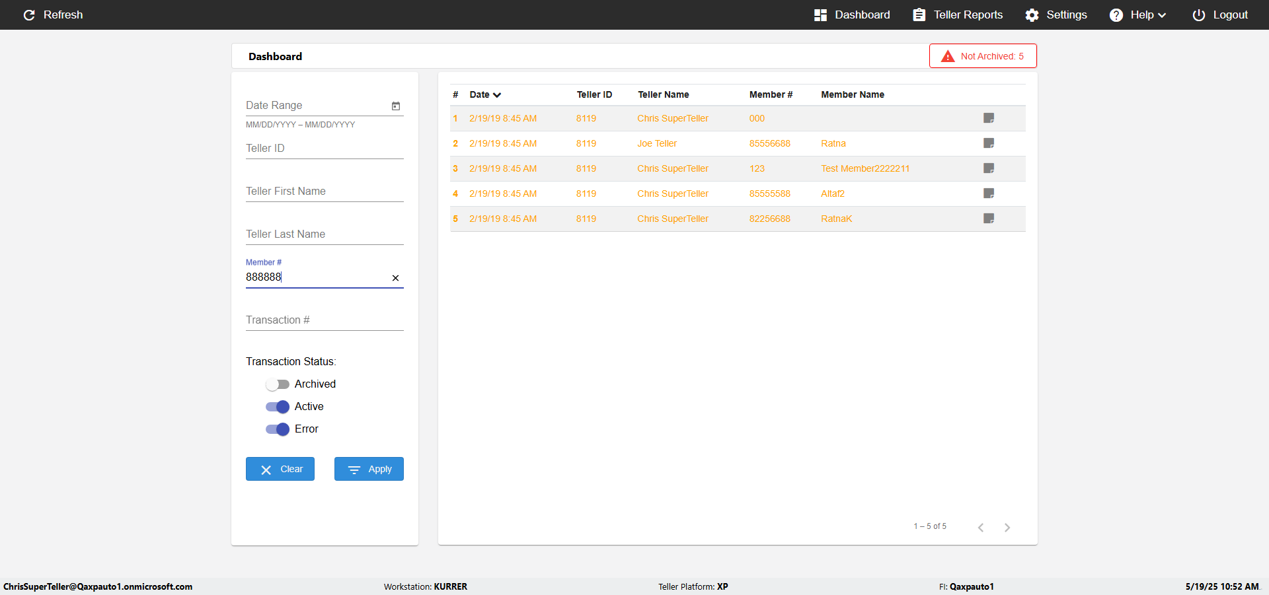Open note icon for RatnaK row

989,219
